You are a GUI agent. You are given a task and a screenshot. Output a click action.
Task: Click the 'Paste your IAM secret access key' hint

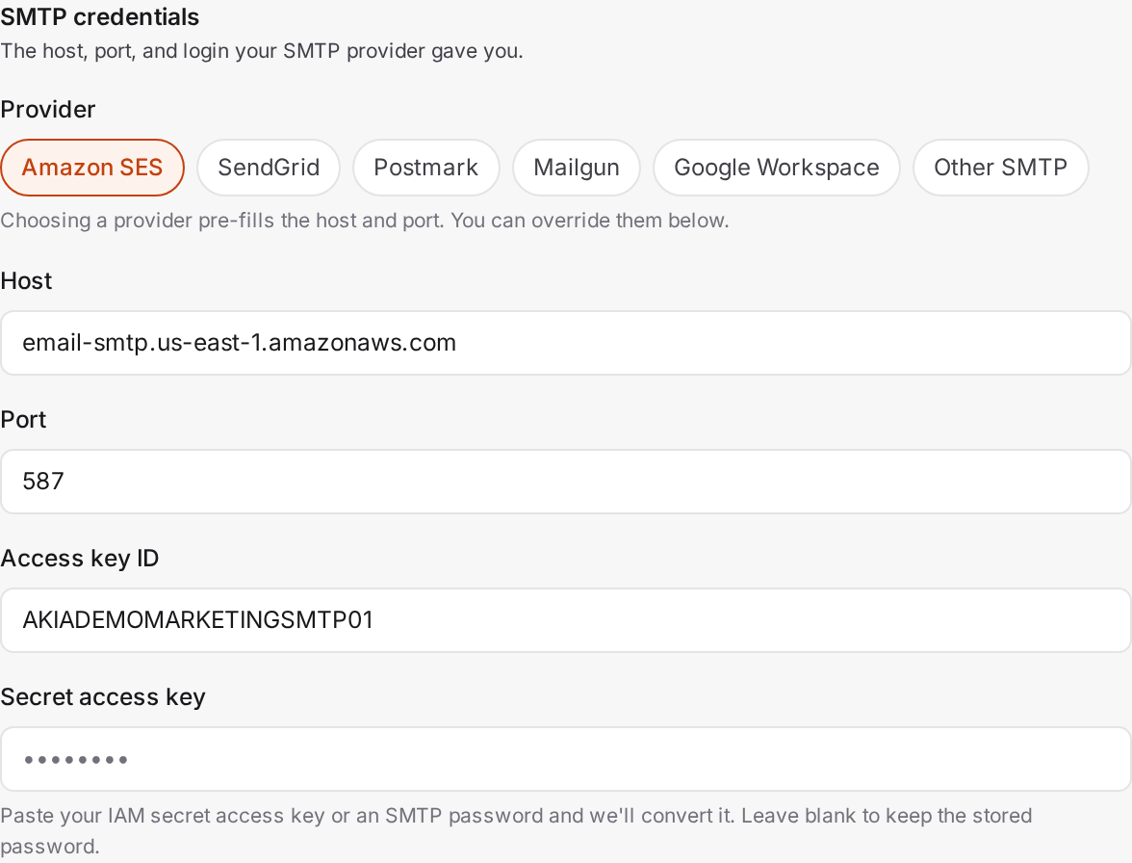[x=516, y=830]
